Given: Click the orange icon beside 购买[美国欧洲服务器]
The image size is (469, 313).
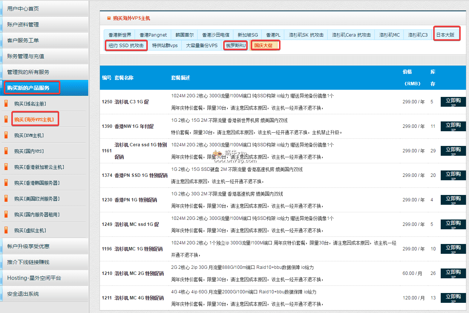Looking at the screenshot, I should pos(6,198).
